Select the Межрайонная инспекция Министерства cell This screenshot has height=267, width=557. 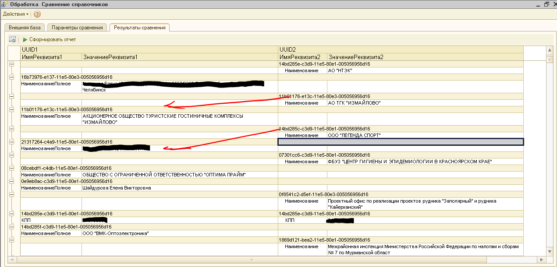(425, 249)
